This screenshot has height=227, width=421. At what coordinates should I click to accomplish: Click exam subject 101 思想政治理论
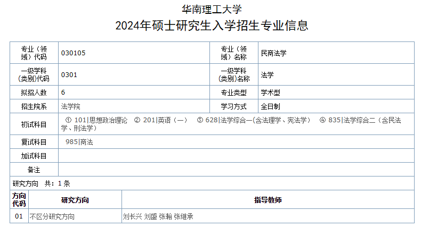pyautogui.click(x=96, y=121)
